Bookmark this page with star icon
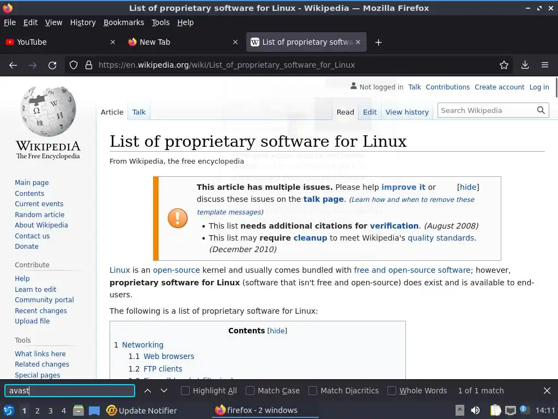The width and height of the screenshot is (558, 419). click(504, 65)
